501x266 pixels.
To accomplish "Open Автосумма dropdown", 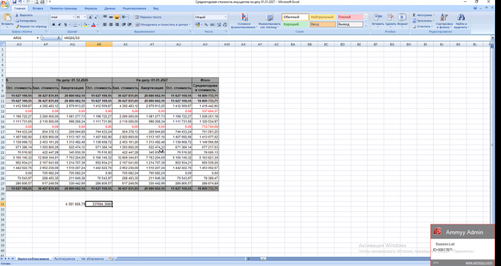I will [x=433, y=15].
